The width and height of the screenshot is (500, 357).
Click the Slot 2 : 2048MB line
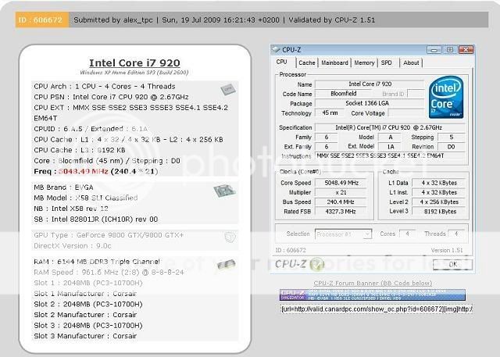click(x=88, y=305)
